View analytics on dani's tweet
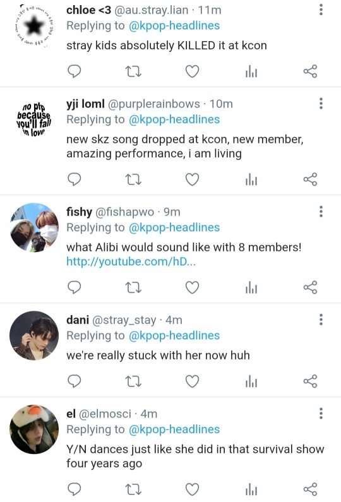The width and height of the screenshot is (341, 502). [251, 381]
